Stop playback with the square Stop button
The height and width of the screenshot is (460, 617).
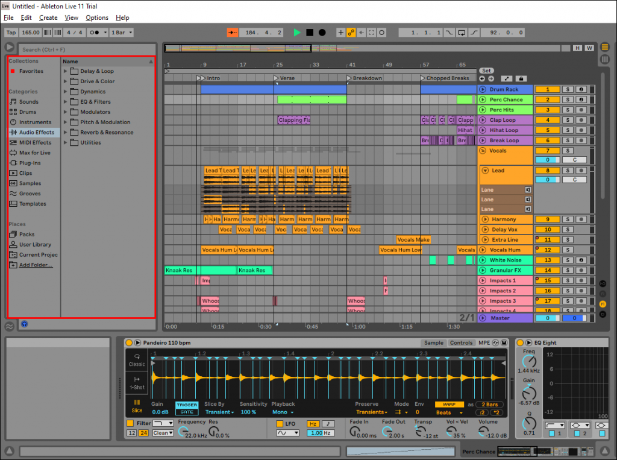pyautogui.click(x=310, y=33)
